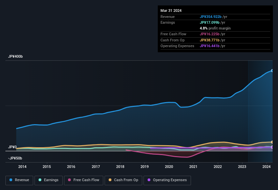Click the 2020 x-axis label
This screenshot has height=190, width=278.
169,167
